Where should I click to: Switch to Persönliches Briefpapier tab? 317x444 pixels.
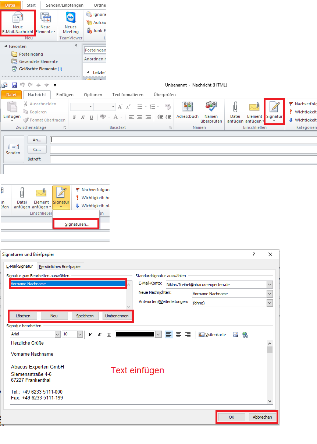click(x=61, y=266)
